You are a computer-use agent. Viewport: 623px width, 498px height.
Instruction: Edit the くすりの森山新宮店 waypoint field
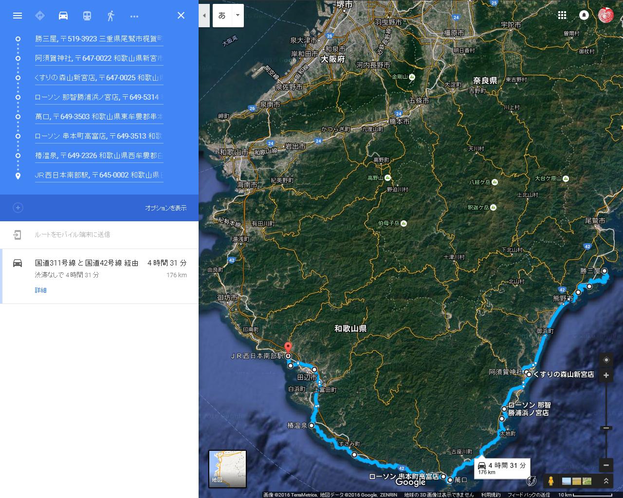[99, 78]
